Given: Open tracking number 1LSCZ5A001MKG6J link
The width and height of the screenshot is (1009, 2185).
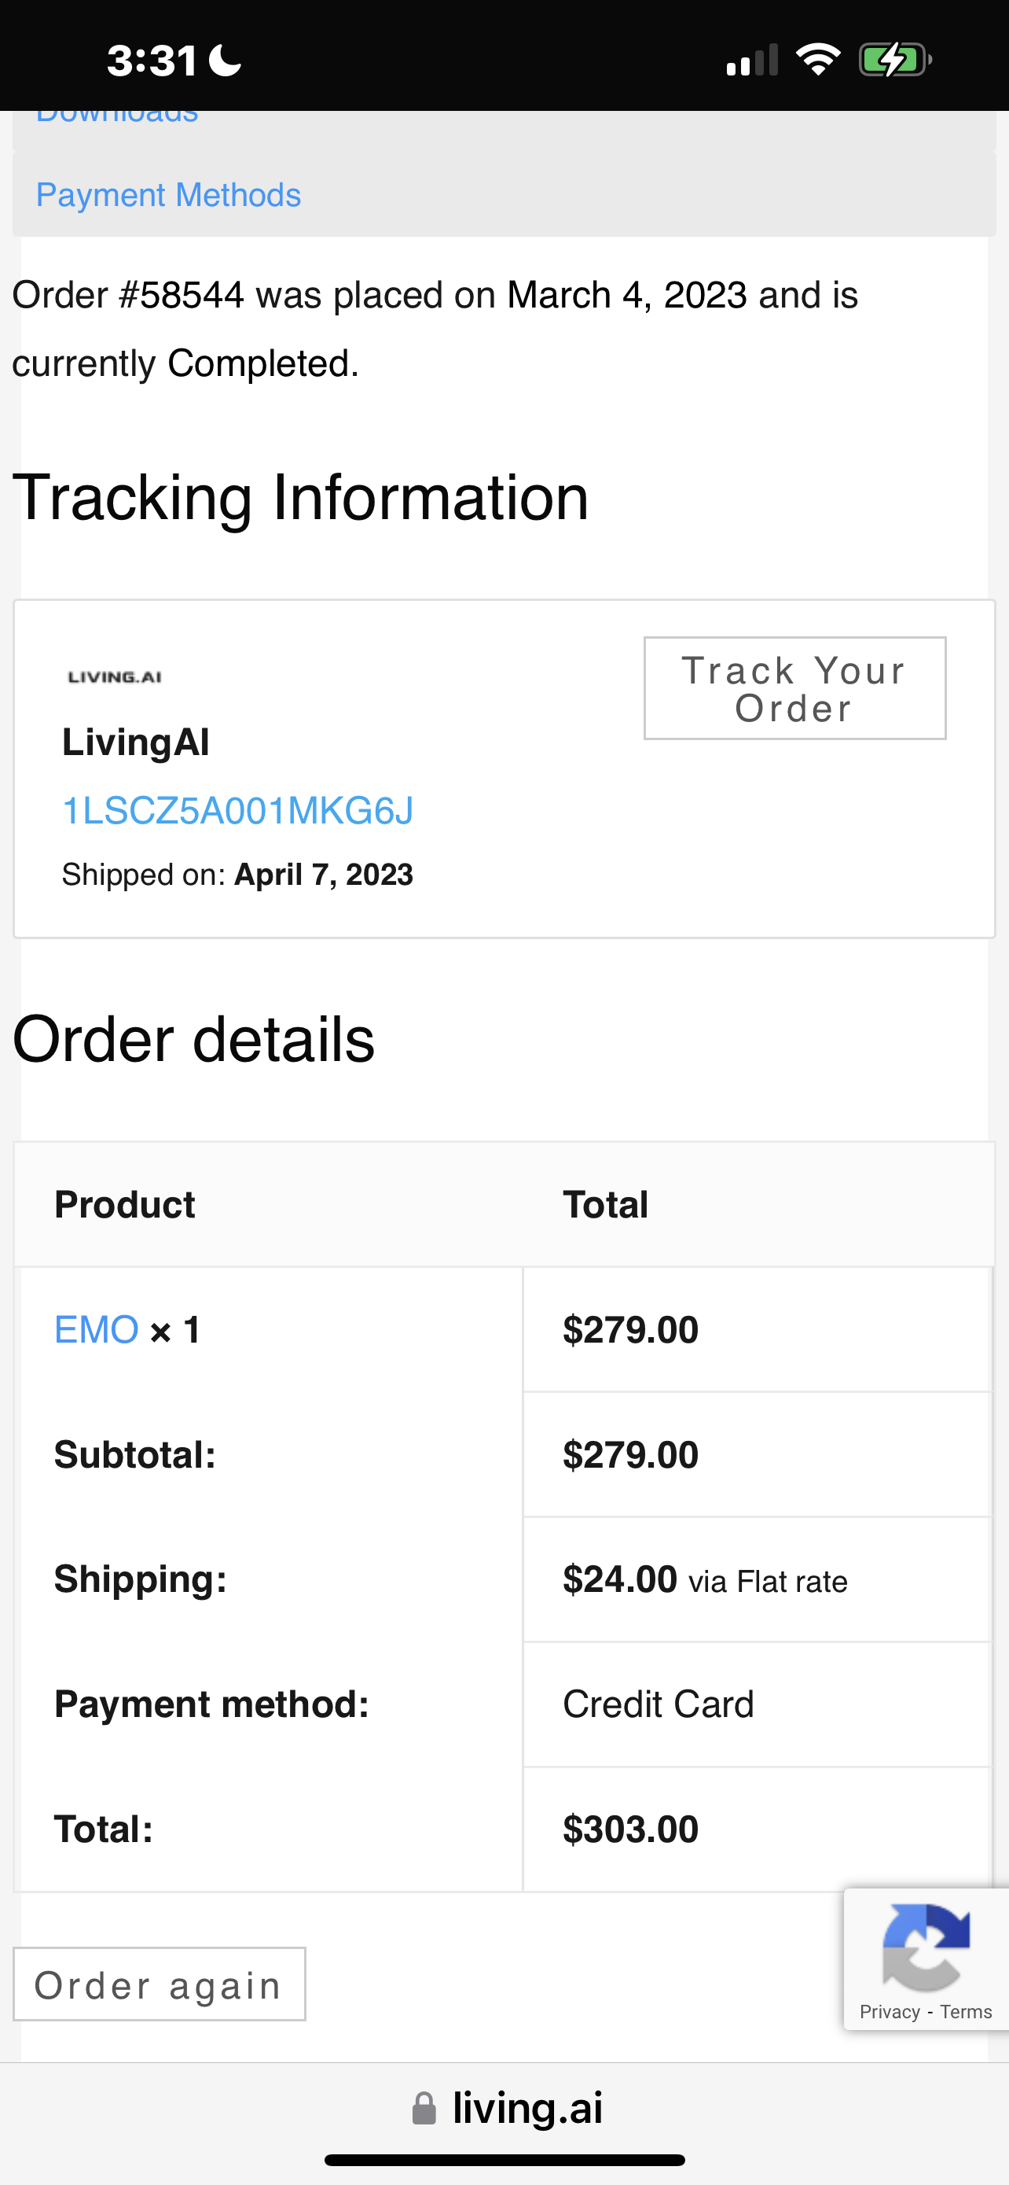Looking at the screenshot, I should [238, 811].
